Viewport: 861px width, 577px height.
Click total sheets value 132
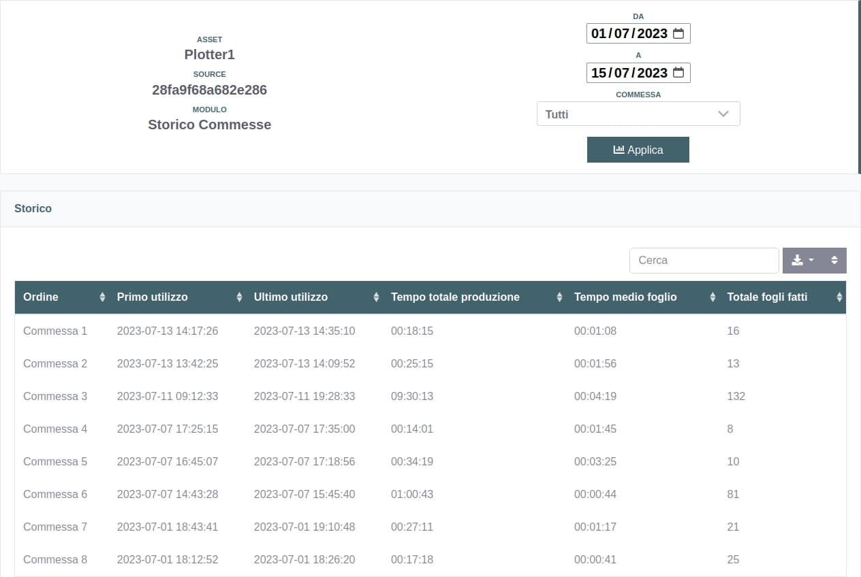pyautogui.click(x=736, y=396)
